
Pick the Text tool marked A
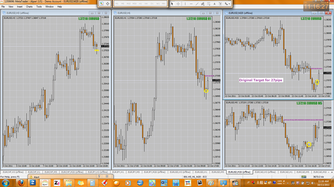[215, 4]
